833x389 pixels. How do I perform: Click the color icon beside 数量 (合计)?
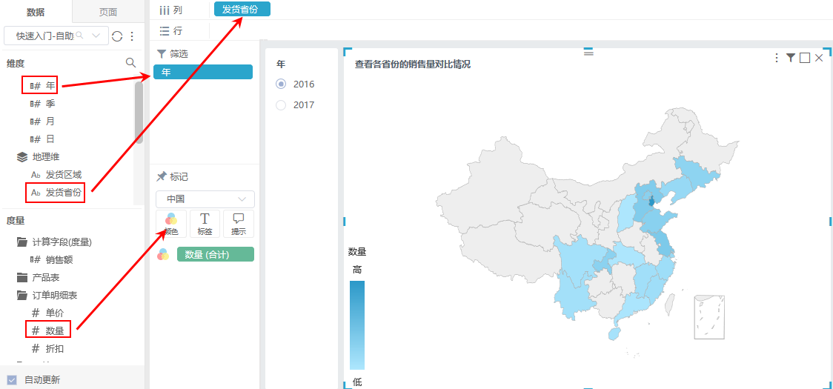162,255
